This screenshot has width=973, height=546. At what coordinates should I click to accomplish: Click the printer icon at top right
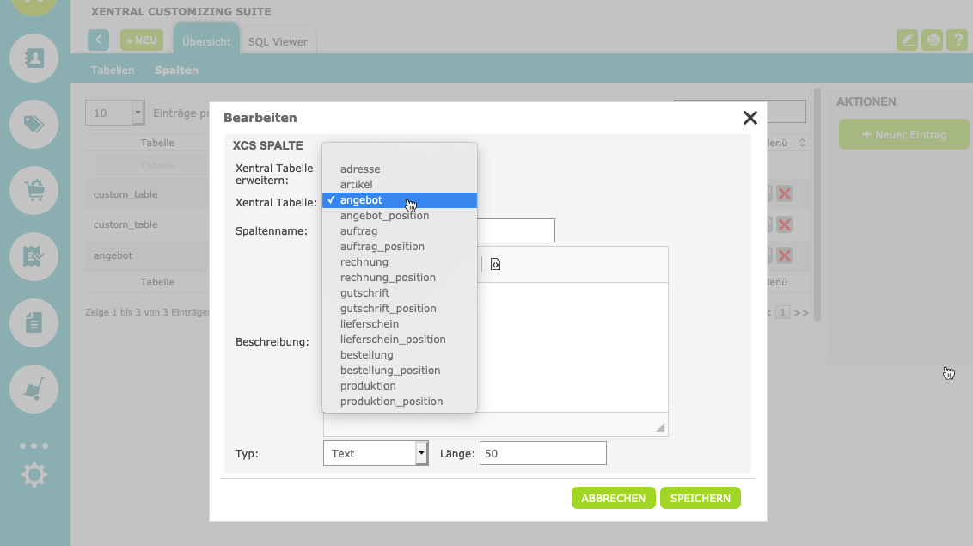point(932,40)
